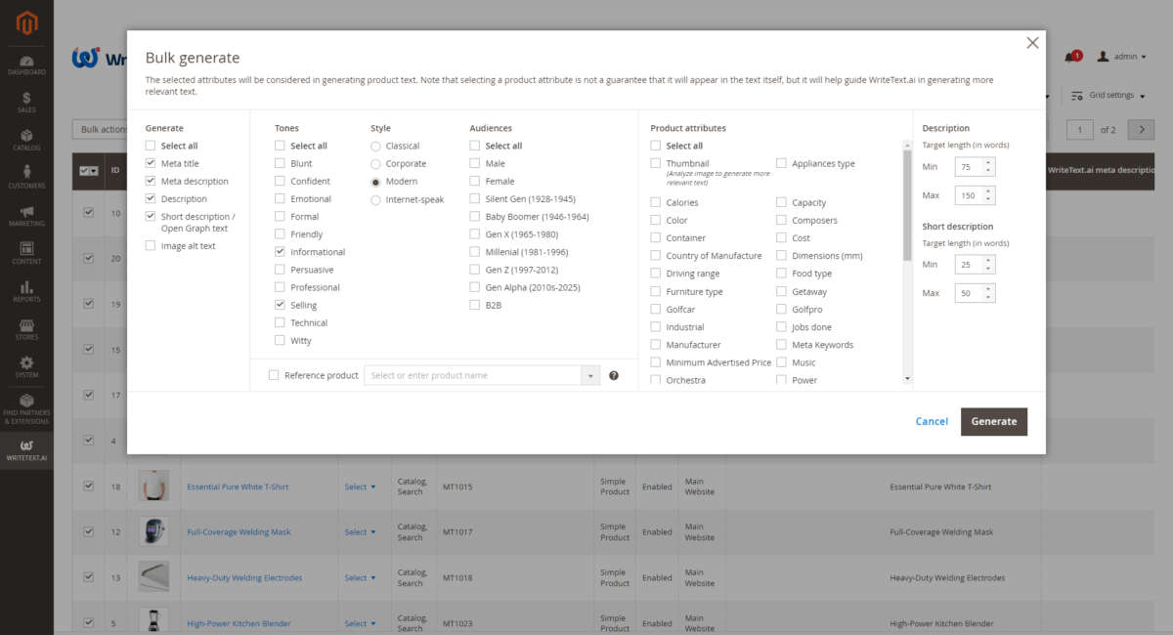1173x635 pixels.
Task: Click the WriteText.ai sidebar icon
Action: 26,450
